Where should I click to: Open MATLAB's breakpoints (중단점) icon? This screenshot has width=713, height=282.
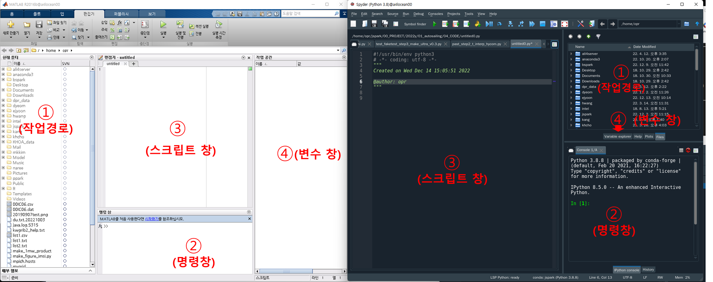(x=145, y=24)
